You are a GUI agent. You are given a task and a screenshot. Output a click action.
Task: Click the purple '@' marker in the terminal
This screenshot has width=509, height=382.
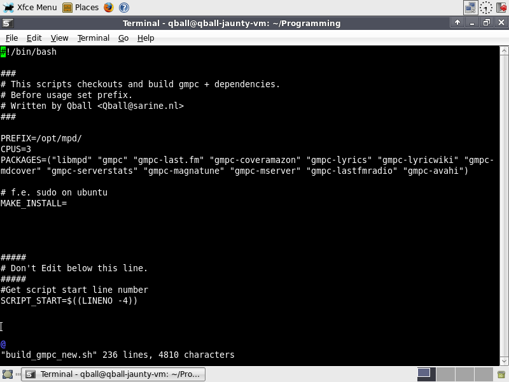click(x=3, y=344)
